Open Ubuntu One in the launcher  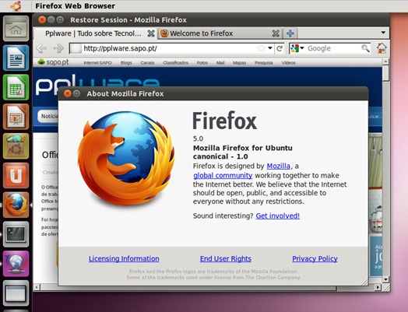(16, 175)
